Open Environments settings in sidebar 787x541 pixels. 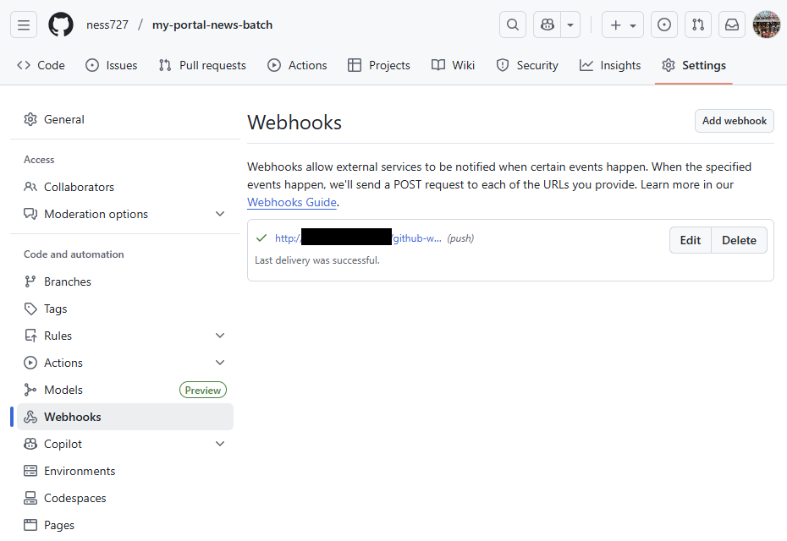coord(125,472)
